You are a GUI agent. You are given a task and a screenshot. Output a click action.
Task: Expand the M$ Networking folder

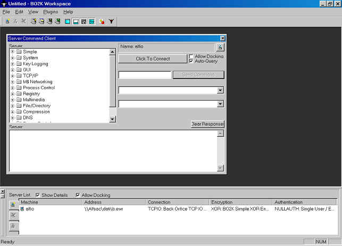pyautogui.click(x=13, y=82)
